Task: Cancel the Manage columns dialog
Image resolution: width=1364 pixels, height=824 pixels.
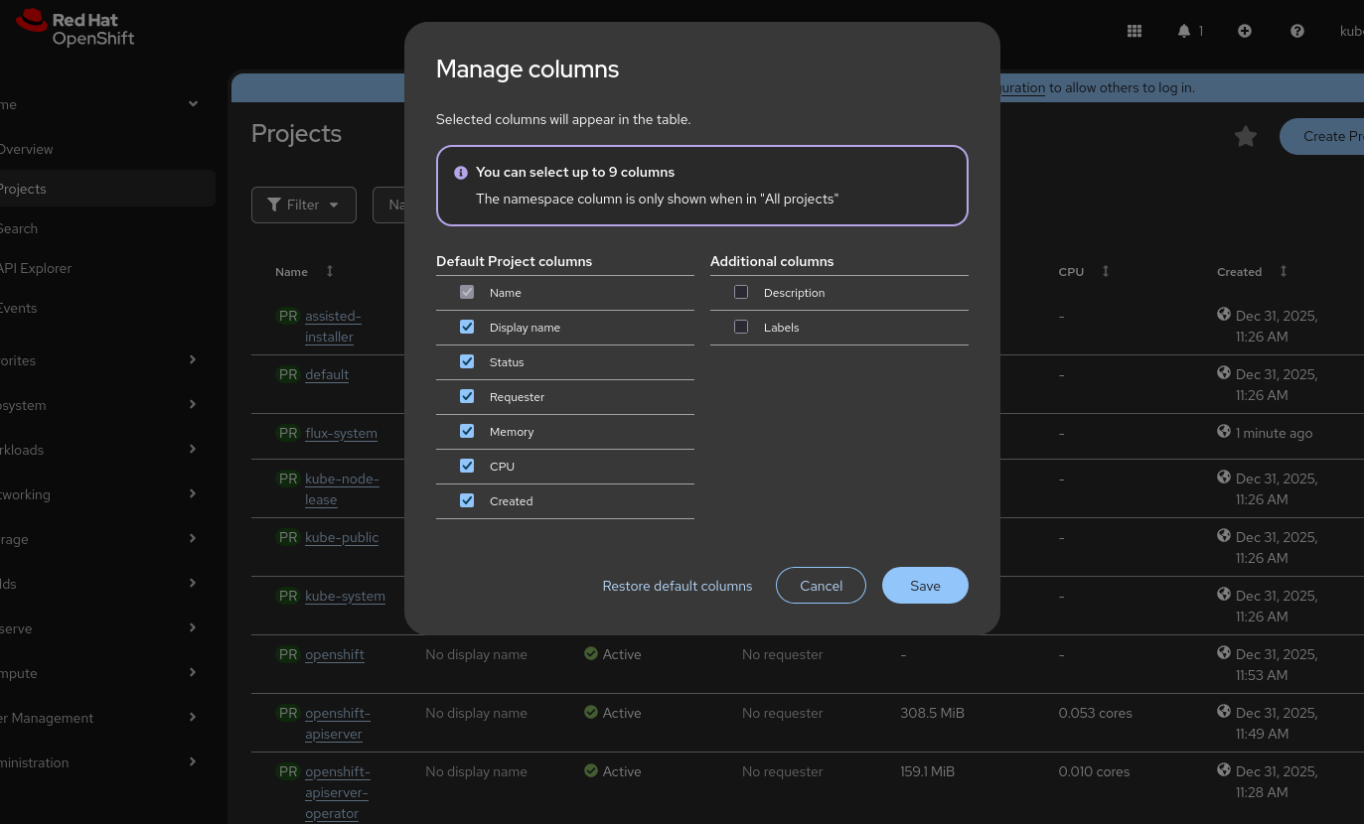Action: [821, 586]
